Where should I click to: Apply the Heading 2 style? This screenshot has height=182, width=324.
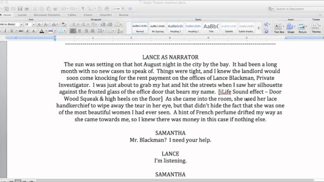(x=193, y=28)
